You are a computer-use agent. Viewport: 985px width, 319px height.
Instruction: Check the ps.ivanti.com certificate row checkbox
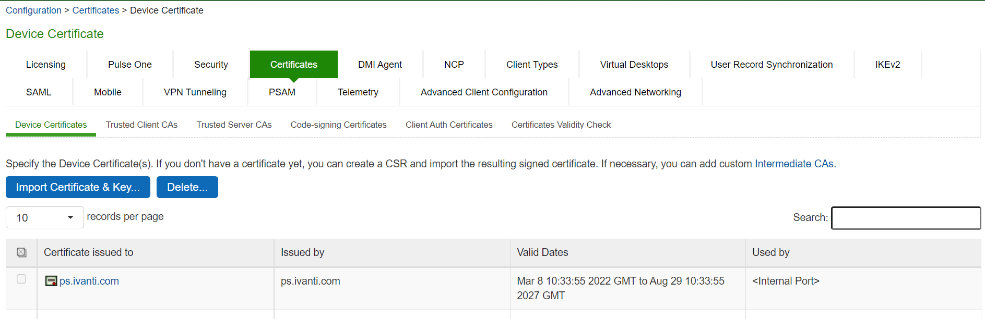[21, 279]
